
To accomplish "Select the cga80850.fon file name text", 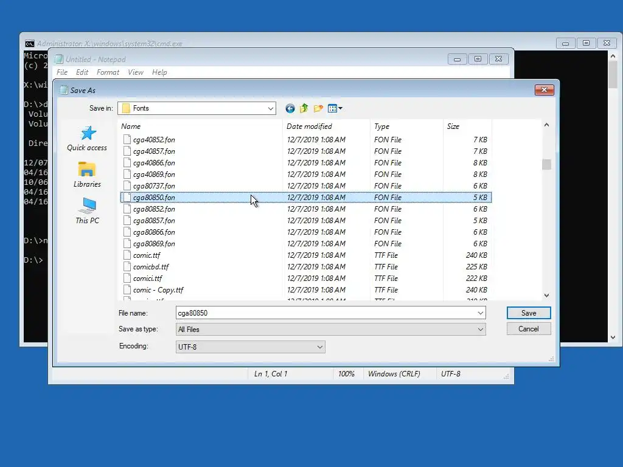I will [154, 198].
